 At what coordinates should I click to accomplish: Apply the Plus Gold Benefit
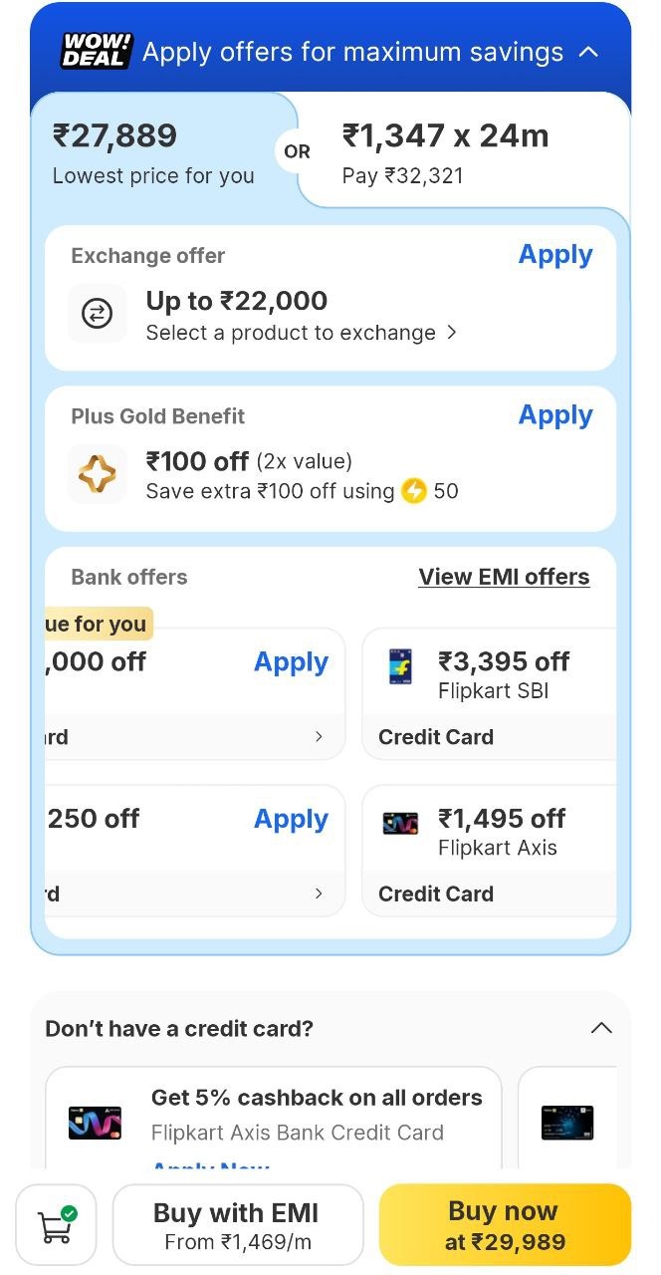click(x=555, y=415)
